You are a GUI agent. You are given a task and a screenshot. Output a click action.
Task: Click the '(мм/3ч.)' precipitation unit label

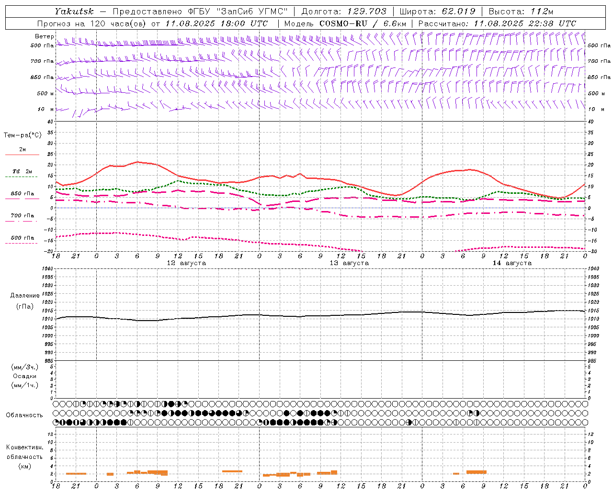[x=25, y=367]
